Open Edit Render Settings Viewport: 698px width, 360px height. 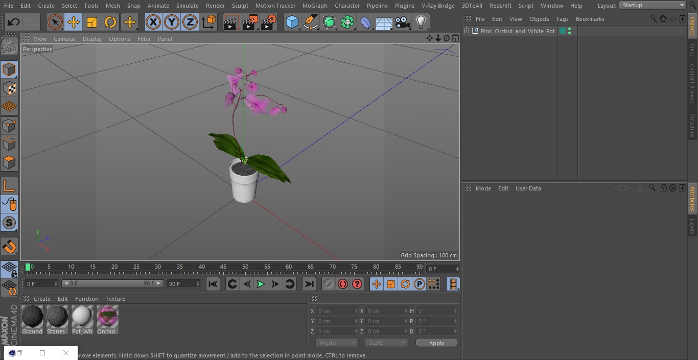[269, 22]
